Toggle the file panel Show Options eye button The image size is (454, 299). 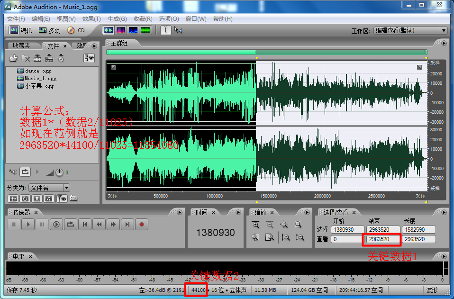click(x=89, y=58)
